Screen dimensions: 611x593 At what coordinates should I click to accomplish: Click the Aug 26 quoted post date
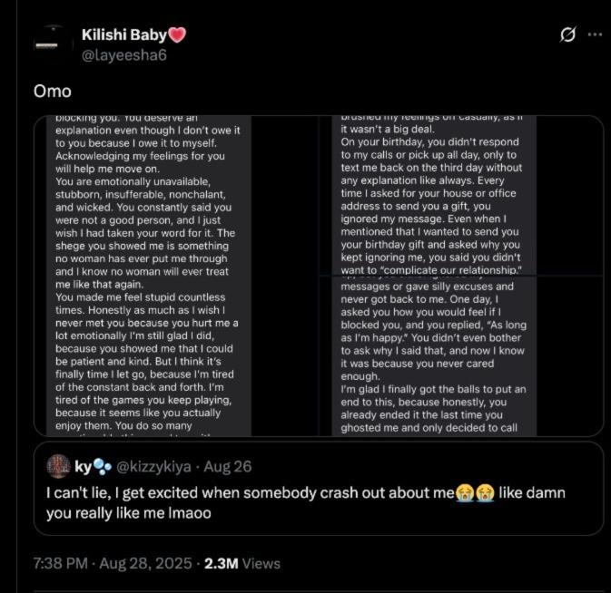(x=230, y=466)
